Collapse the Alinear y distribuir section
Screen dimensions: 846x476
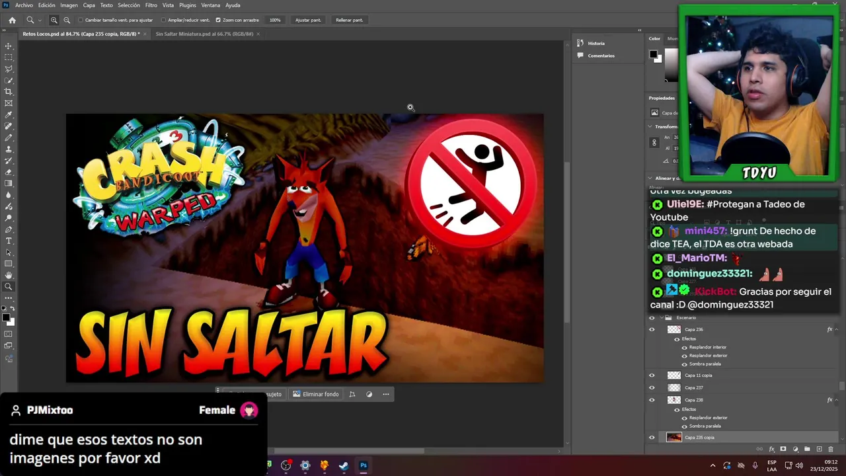pyautogui.click(x=650, y=178)
